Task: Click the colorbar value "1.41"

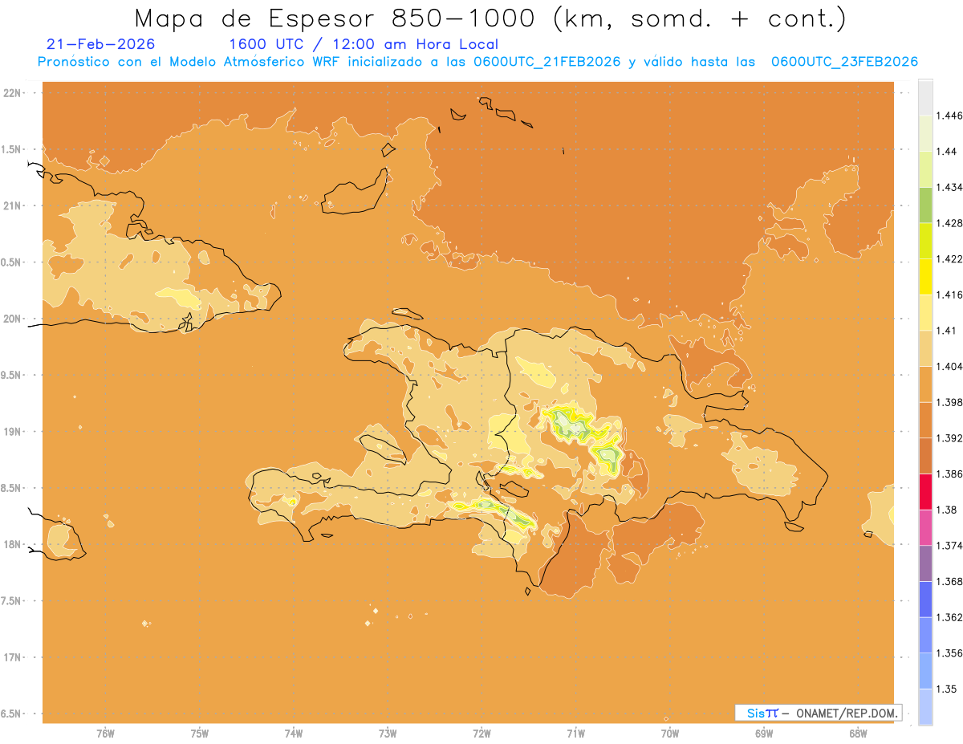Action: click(947, 331)
